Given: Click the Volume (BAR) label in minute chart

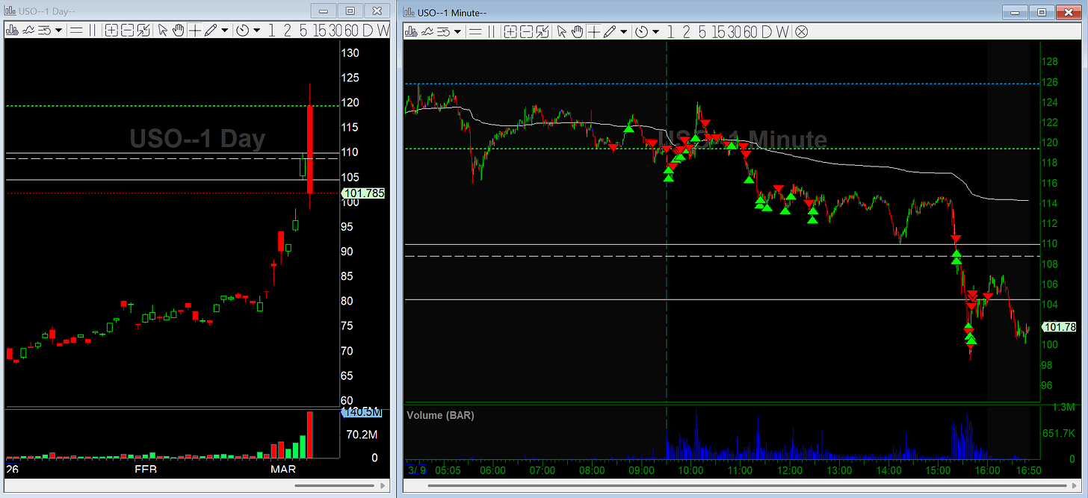Looking at the screenshot, I should pyautogui.click(x=440, y=415).
